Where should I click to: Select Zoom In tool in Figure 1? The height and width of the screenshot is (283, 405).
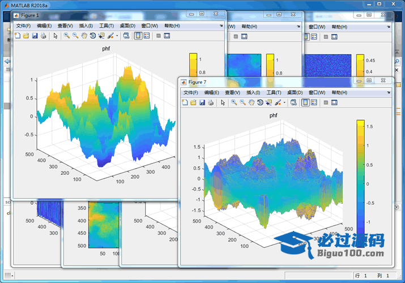pyautogui.click(x=67, y=36)
